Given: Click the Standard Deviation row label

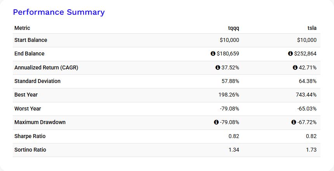Looking at the screenshot, I should [37, 81].
